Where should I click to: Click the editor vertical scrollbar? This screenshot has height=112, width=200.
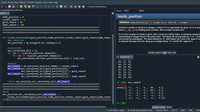click(x=113, y=69)
